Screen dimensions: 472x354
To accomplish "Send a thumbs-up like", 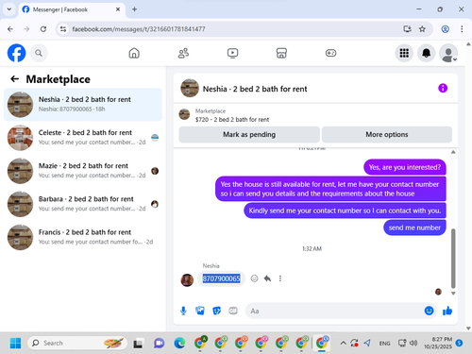I will [447, 311].
